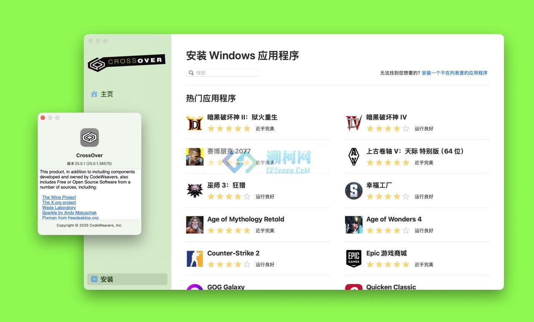Click 运行良好 label for 幸福工厂

click(424, 197)
